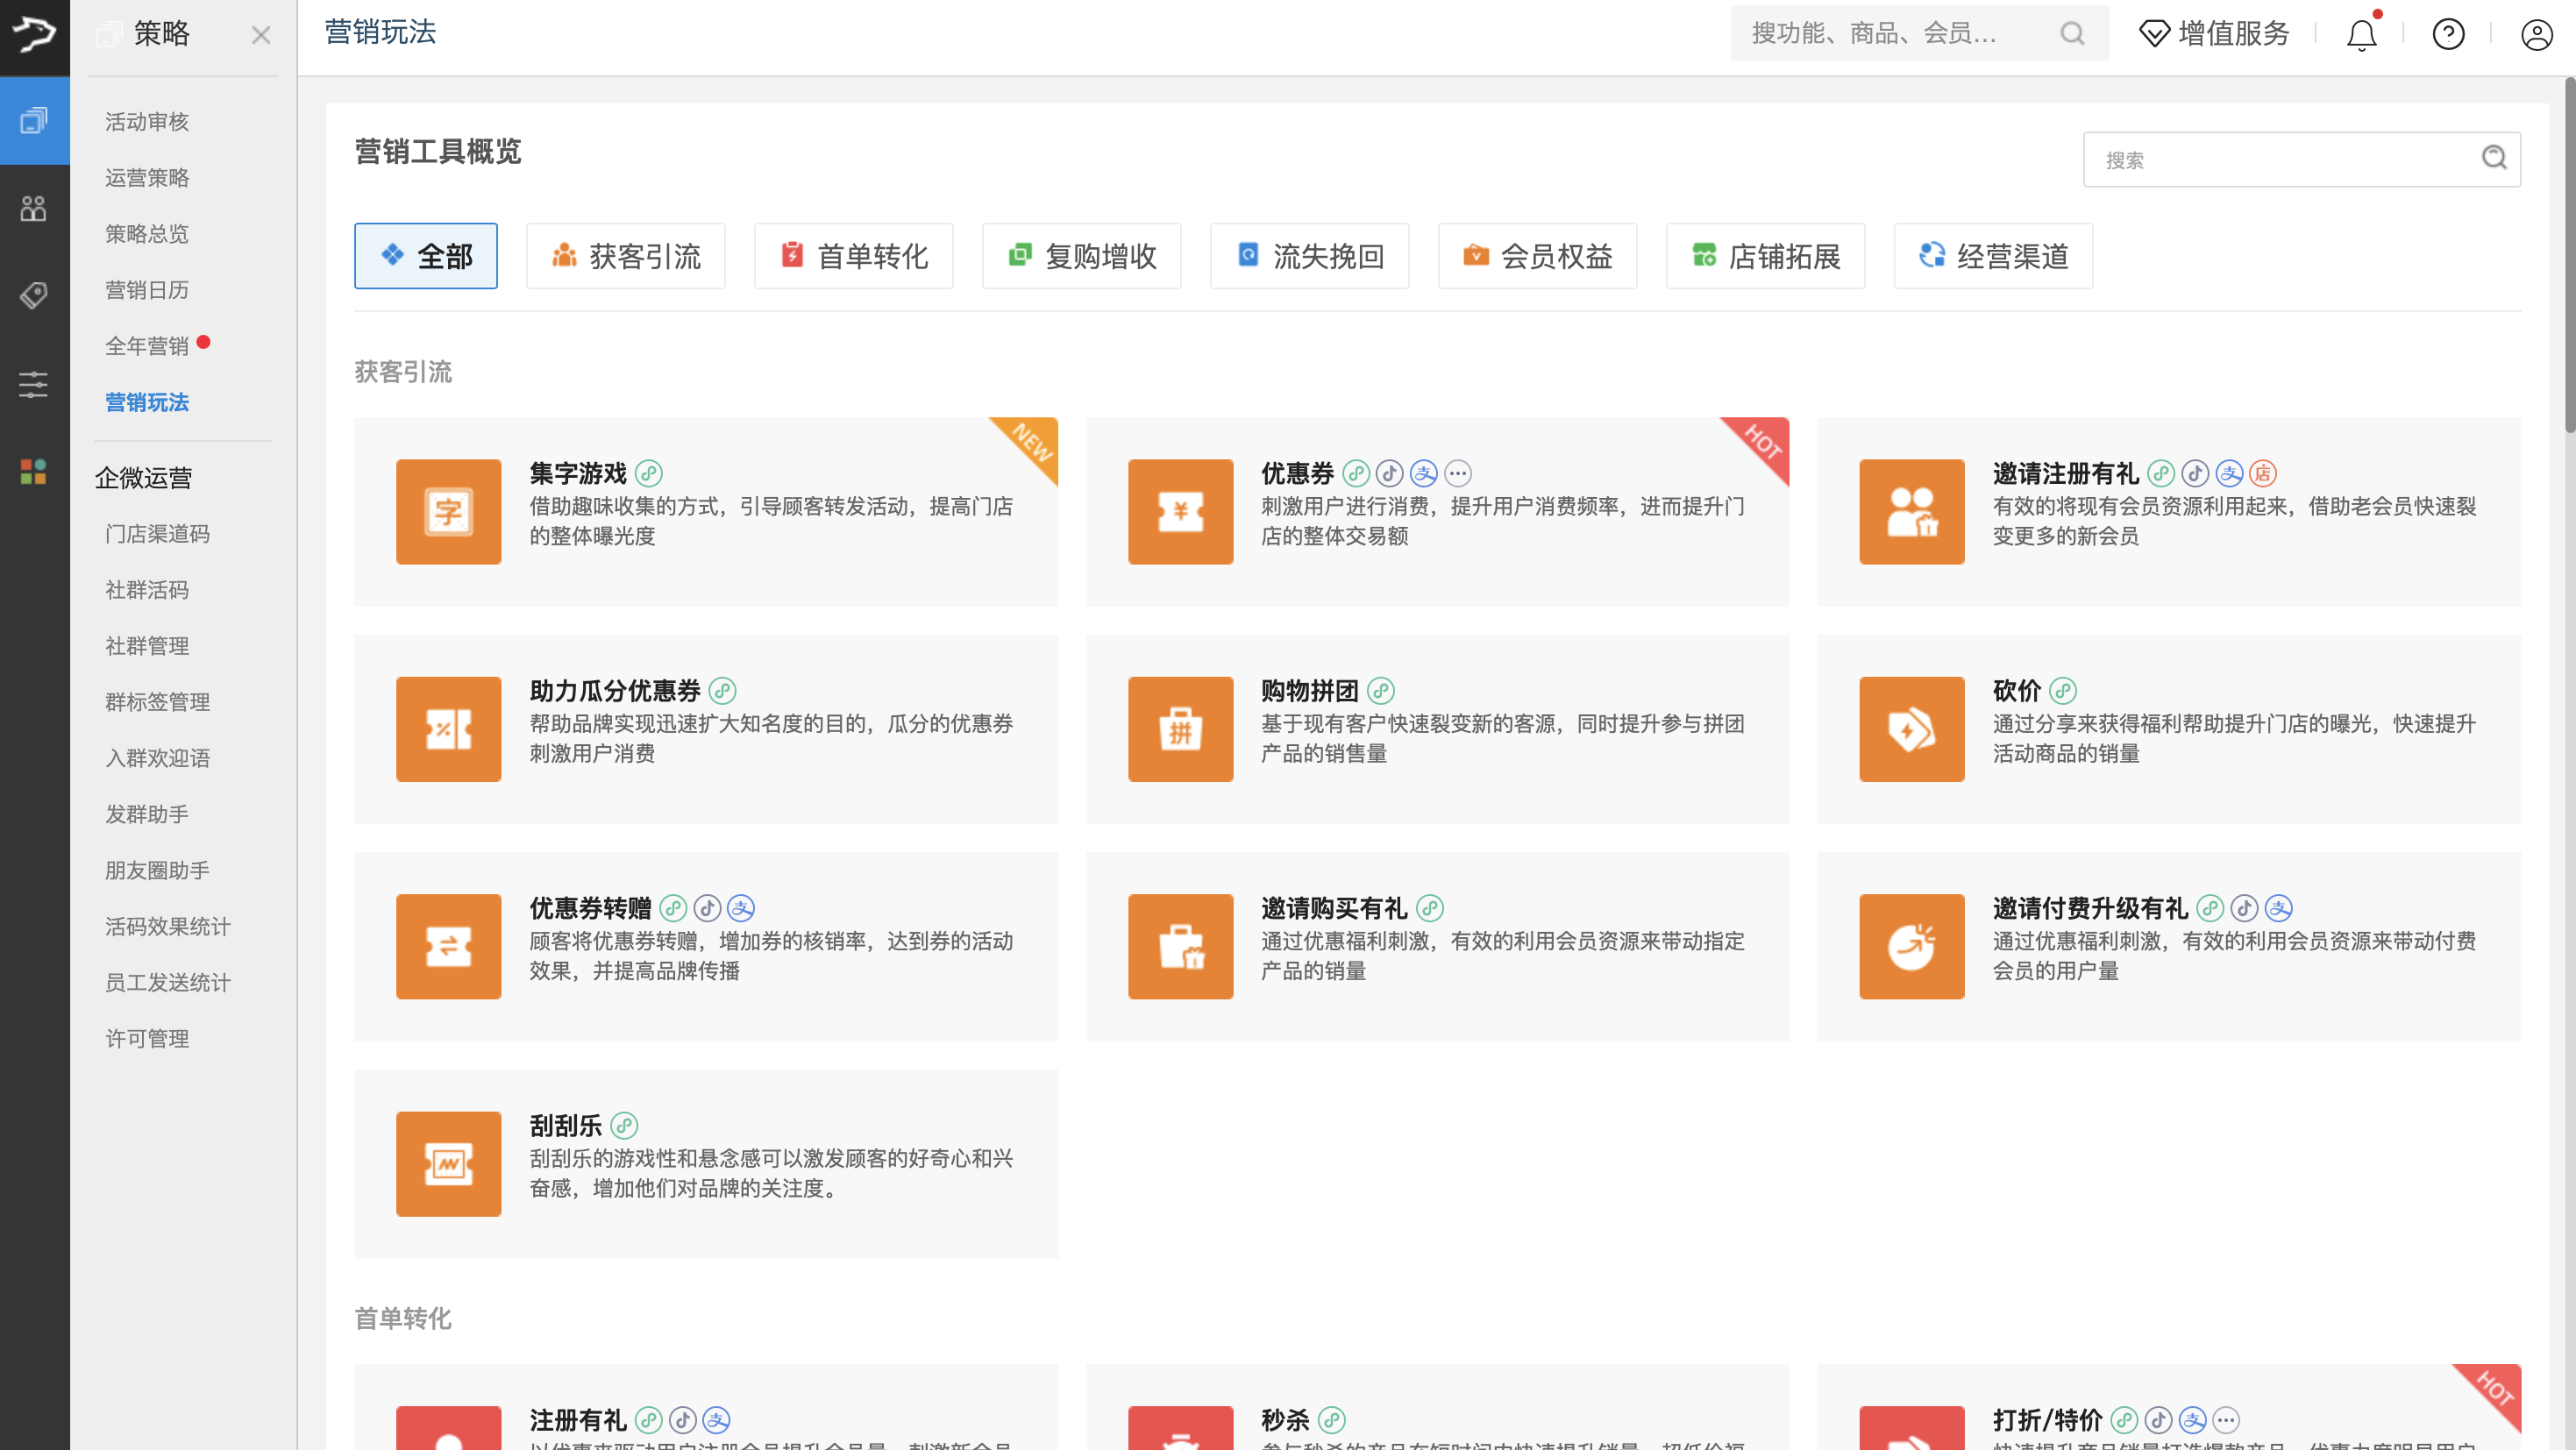Image resolution: width=2576 pixels, height=1450 pixels.
Task: Click the 优惠券转赠 orange transfer icon
Action: pyautogui.click(x=448, y=947)
